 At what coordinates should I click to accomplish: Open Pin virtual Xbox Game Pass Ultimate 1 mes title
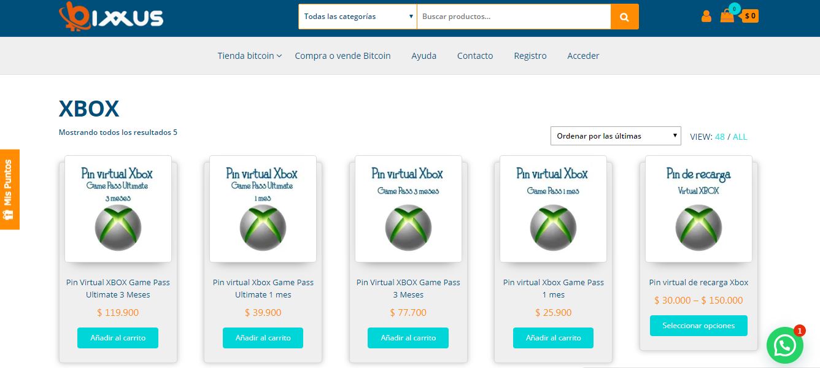(x=263, y=289)
